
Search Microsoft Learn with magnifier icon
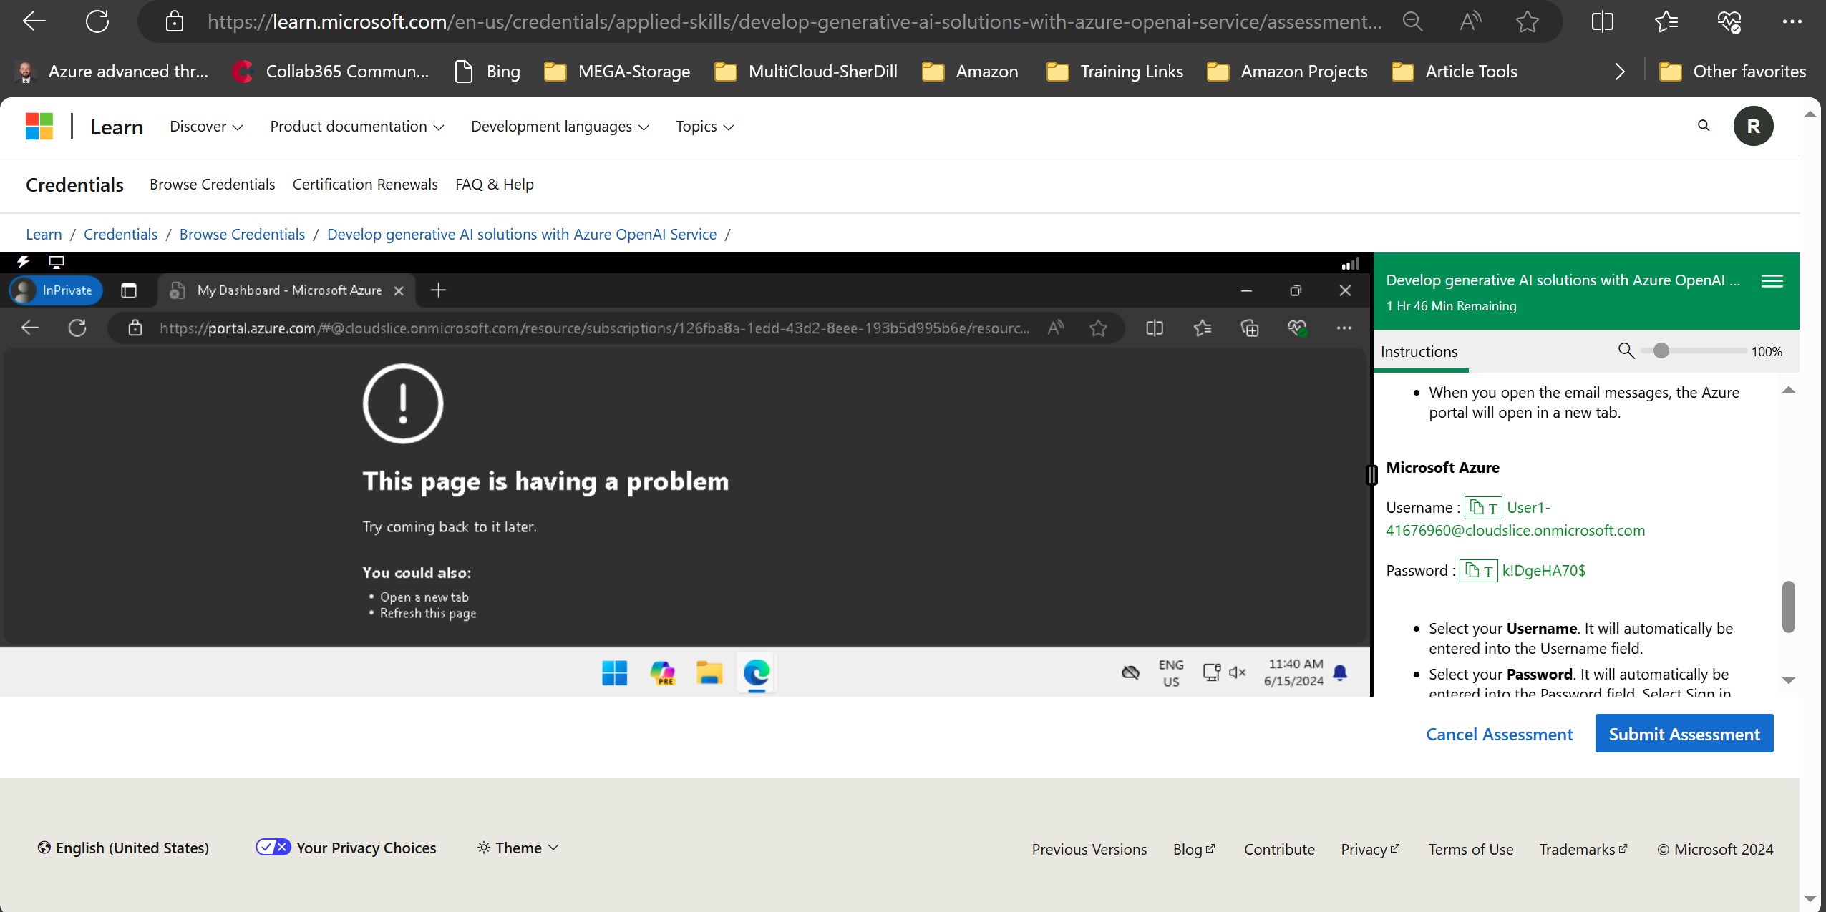tap(1704, 126)
